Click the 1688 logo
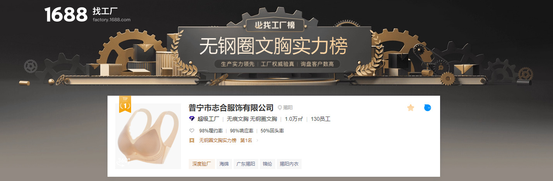The image size is (553, 181). (66, 15)
